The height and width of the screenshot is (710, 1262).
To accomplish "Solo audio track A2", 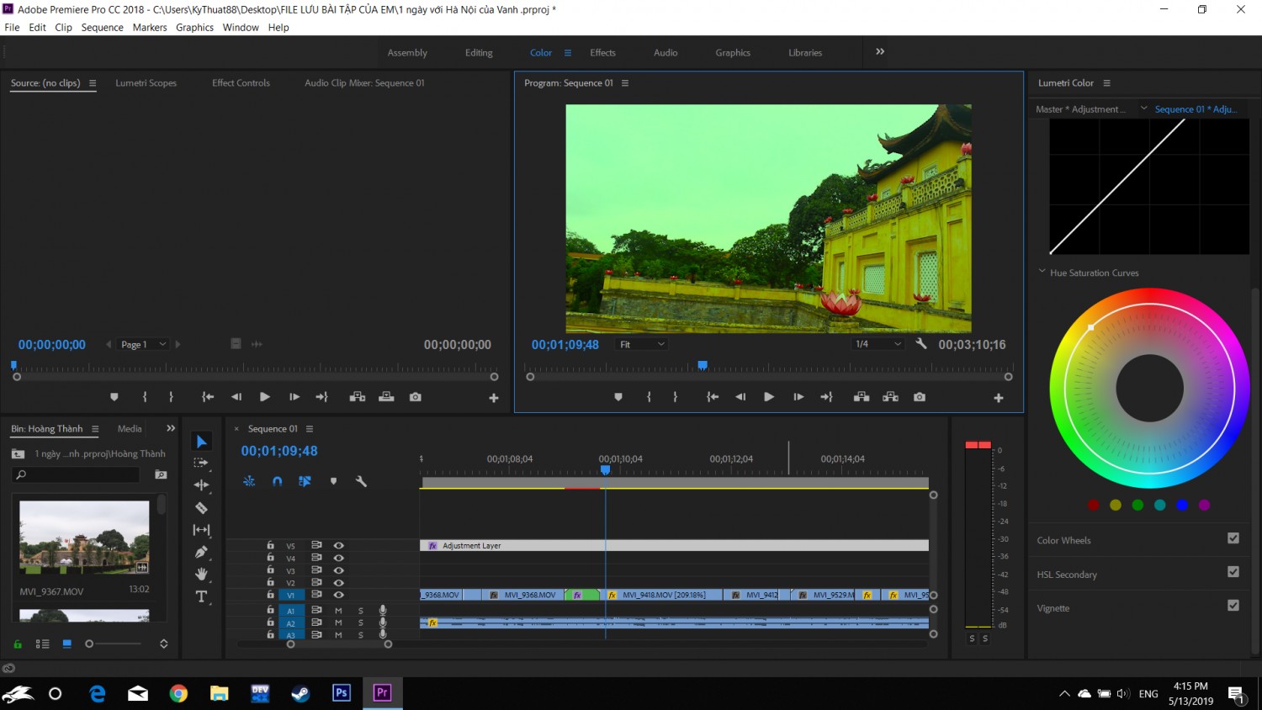I will (361, 623).
